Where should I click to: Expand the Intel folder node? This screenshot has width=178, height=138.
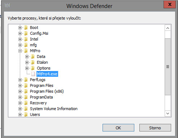(x=20, y=39)
